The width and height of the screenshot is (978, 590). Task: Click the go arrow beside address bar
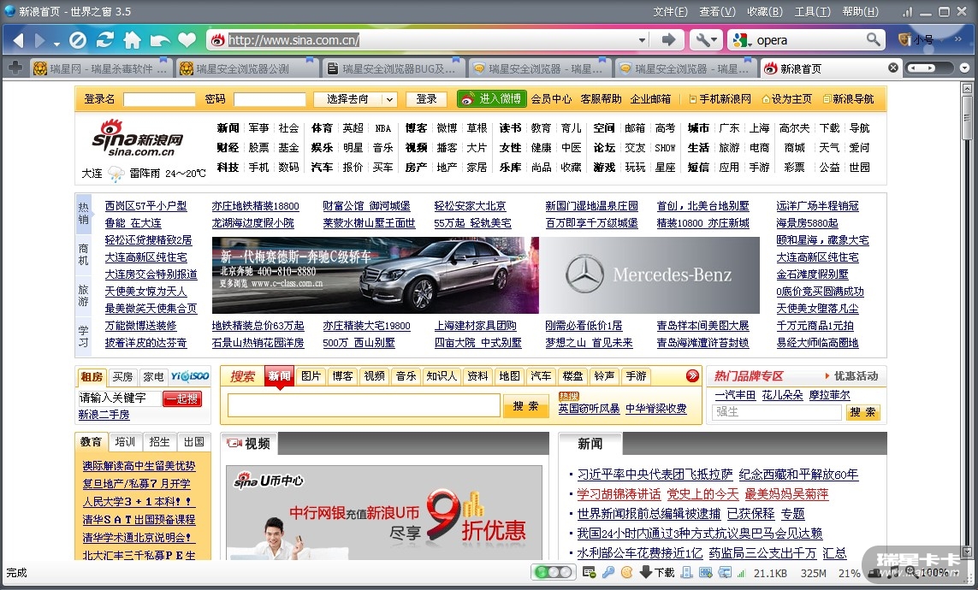point(668,40)
